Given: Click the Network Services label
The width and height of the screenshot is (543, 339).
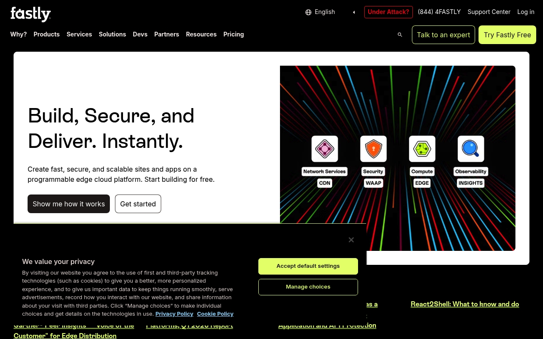Looking at the screenshot, I should pyautogui.click(x=325, y=172).
